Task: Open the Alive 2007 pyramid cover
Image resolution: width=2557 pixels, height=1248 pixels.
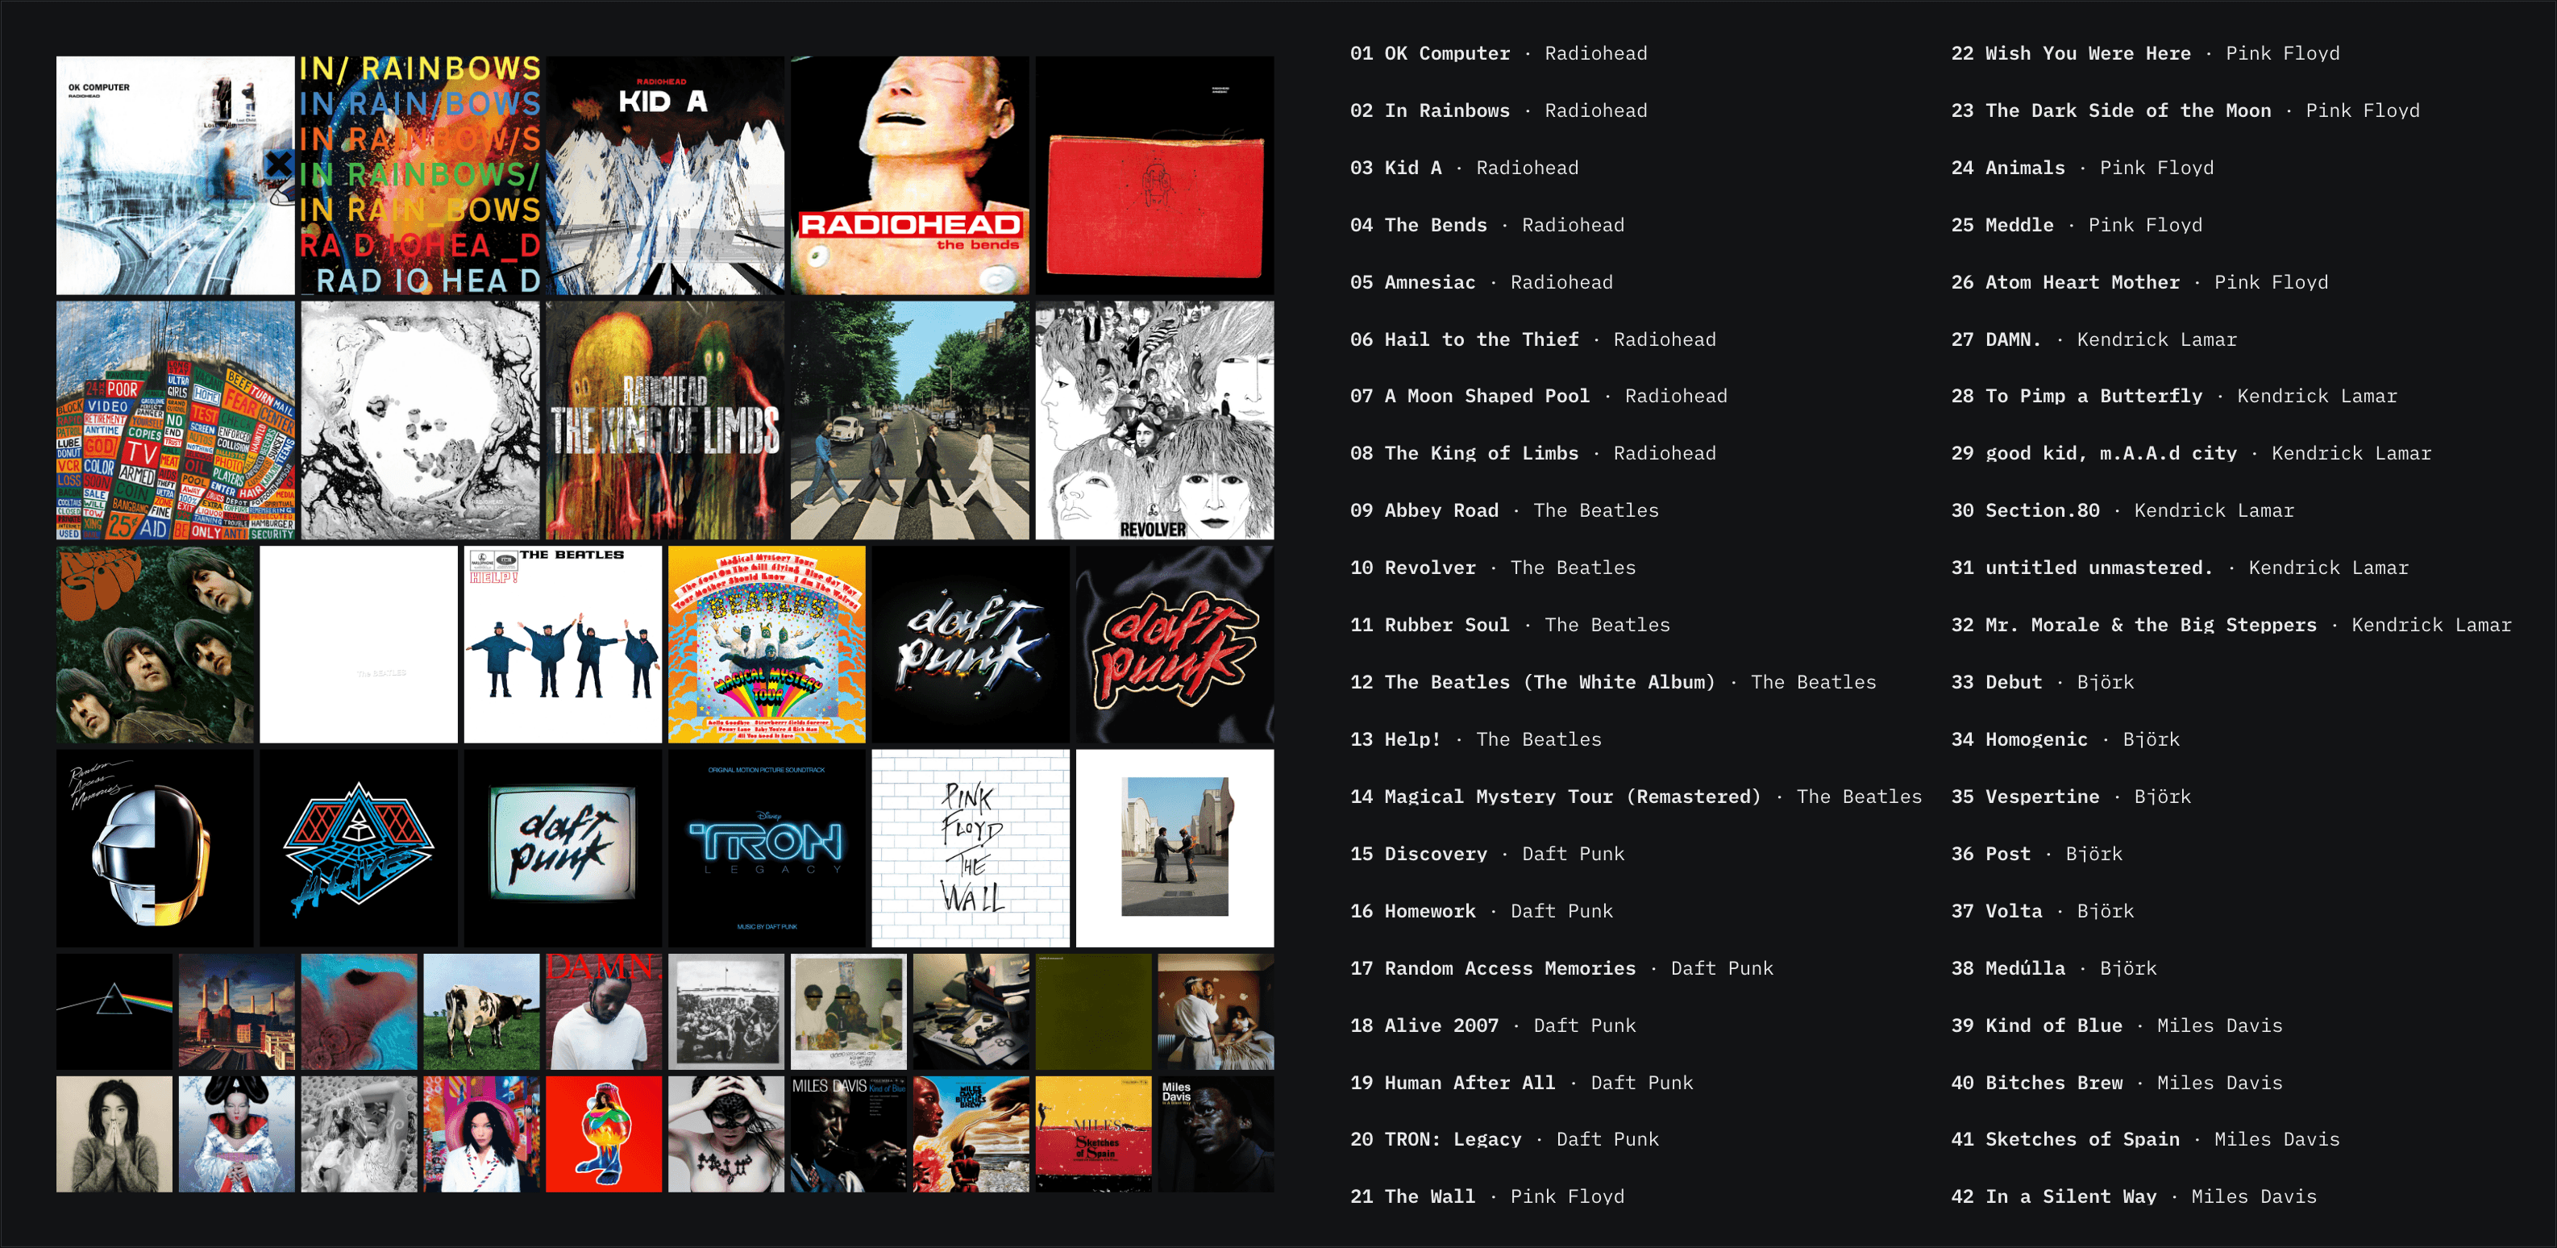Action: [x=359, y=848]
